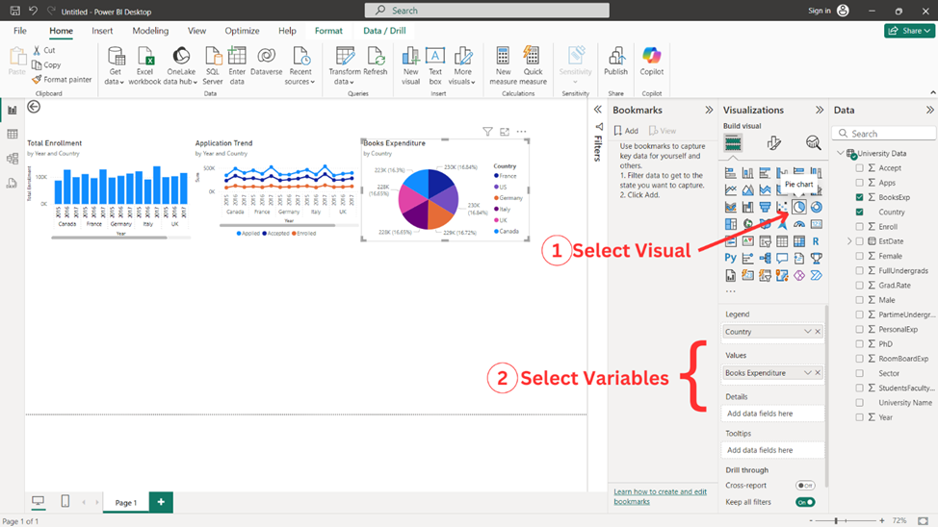Check the Female field

click(860, 256)
